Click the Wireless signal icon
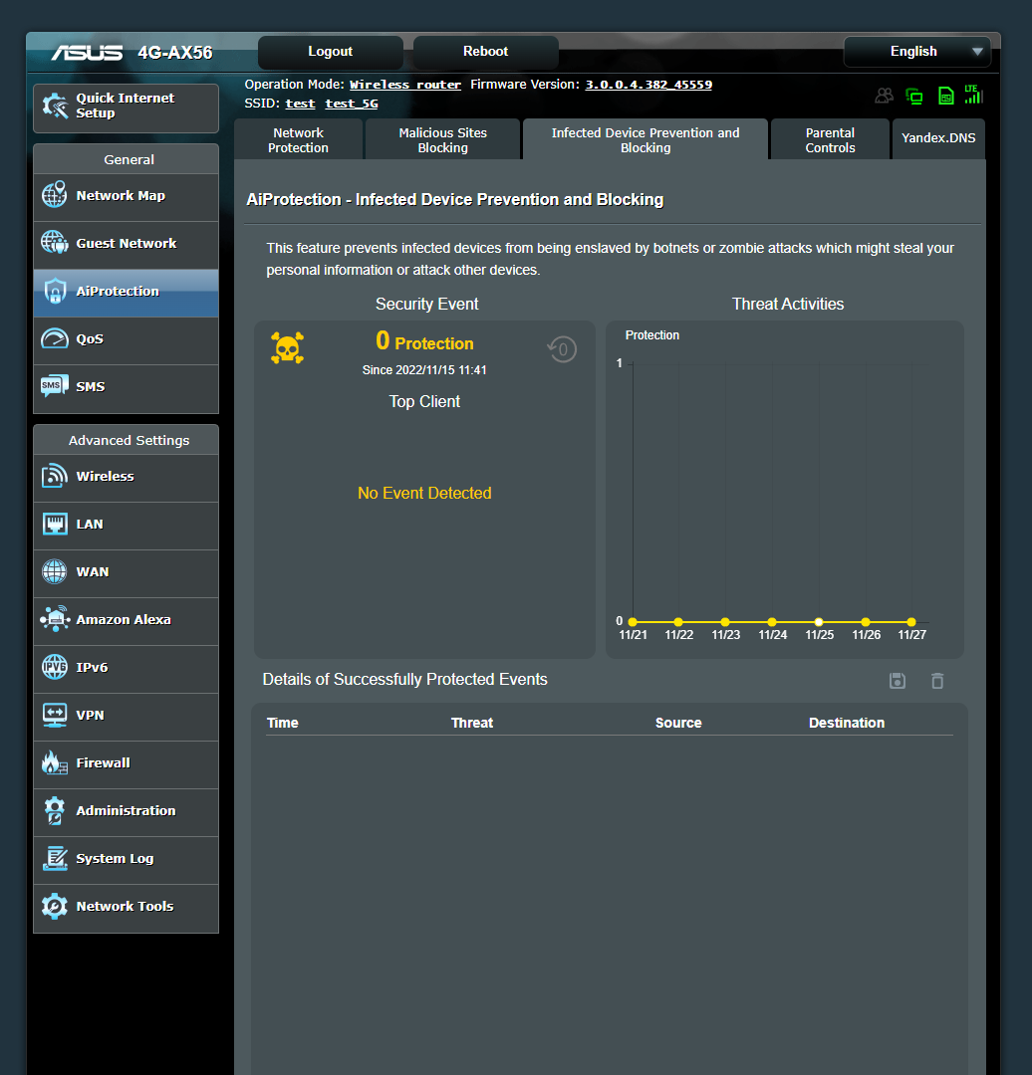Viewport: 1032px width, 1075px height. [54, 476]
